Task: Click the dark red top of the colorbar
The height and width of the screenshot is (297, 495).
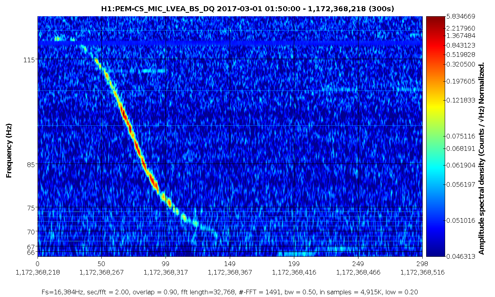Action: (435, 20)
